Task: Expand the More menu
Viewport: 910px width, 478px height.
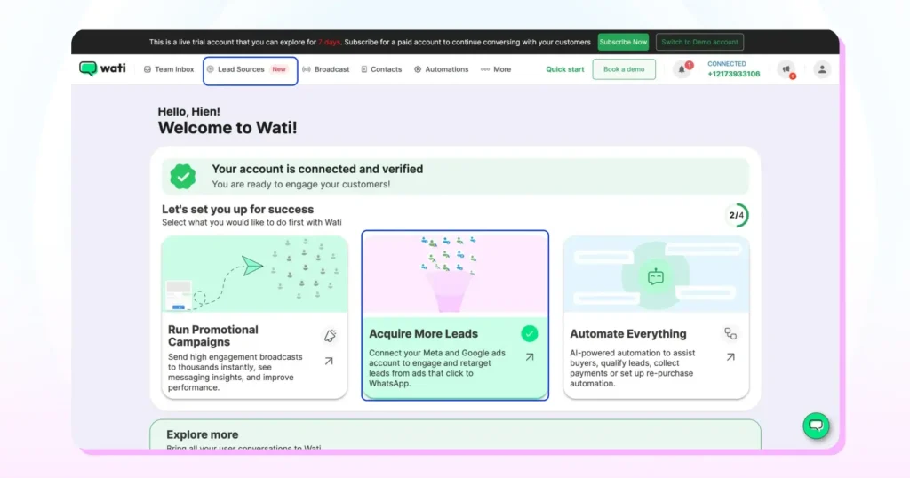Action: 496,69
